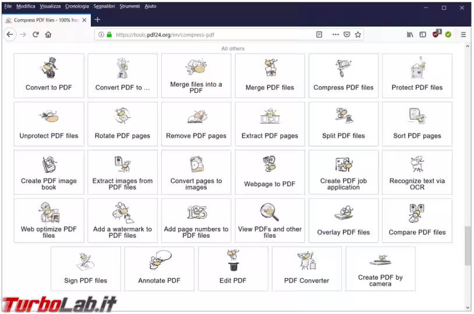The image size is (474, 314).
Task: Open the Web optimize PDF files tool
Action: [49, 221]
